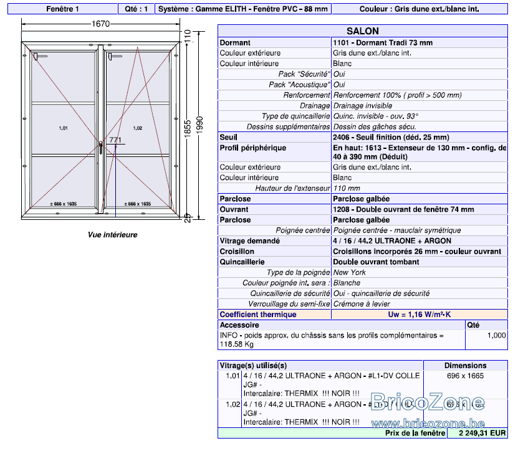Click the Qté : 1 header cell
The image size is (518, 451).
(x=136, y=9)
